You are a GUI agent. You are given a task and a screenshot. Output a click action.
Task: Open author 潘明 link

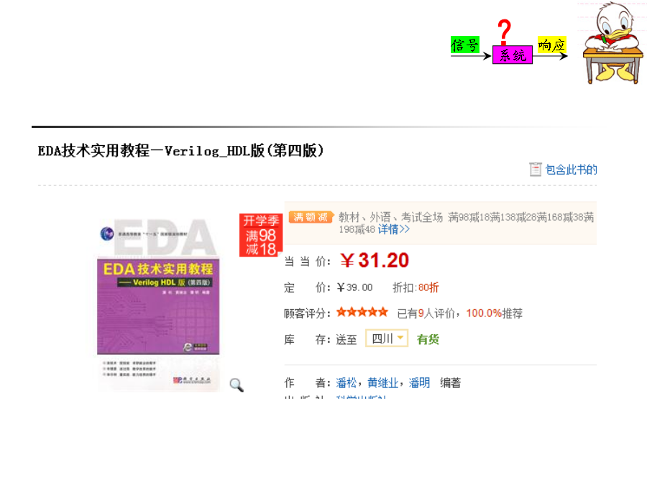pos(419,383)
